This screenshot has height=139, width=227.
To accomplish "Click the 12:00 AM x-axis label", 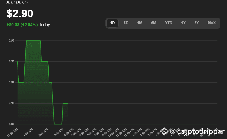I will point(13,132).
